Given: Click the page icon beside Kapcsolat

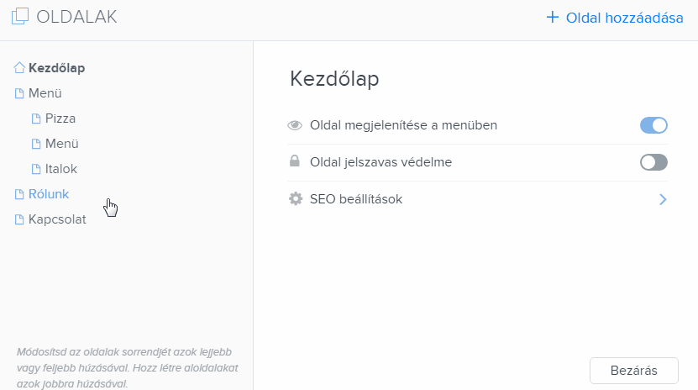Looking at the screenshot, I should pyautogui.click(x=19, y=219).
